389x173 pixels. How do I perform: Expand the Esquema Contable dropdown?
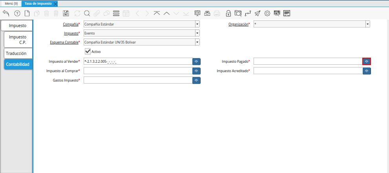[197, 42]
